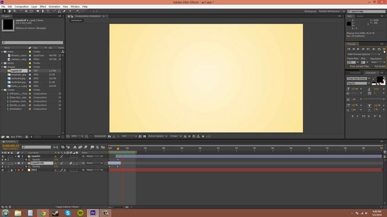
Task: Open the Effect menu
Action: [43, 7]
